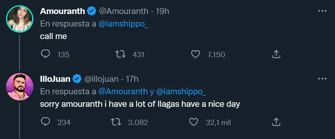Open the 19h timestamp on Amouranth's tweet
The width and height of the screenshot is (335, 139).
pos(162,11)
